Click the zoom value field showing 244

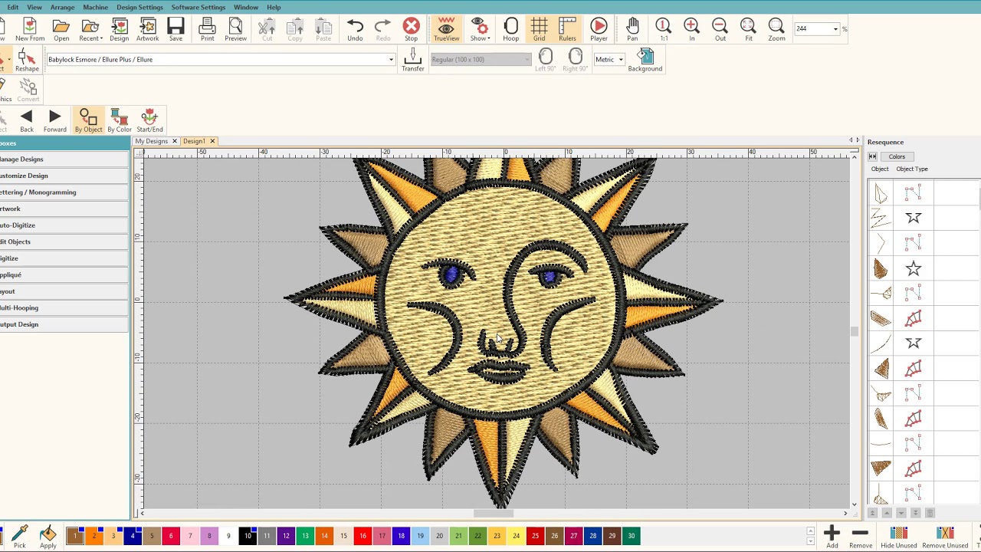(812, 29)
